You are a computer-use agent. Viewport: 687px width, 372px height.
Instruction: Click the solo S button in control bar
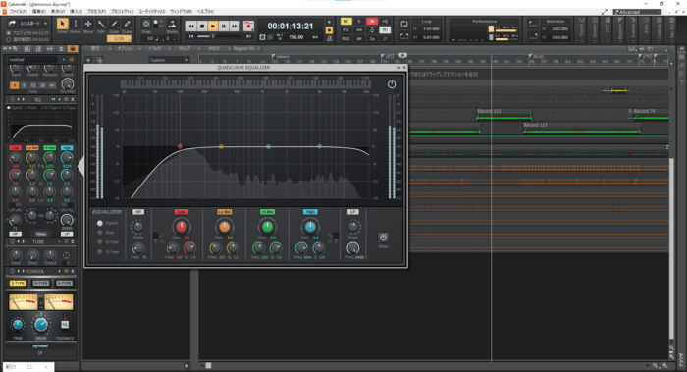(359, 21)
